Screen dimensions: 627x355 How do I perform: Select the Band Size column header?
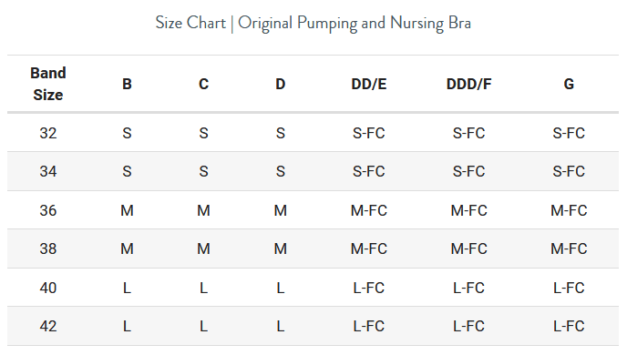pyautogui.click(x=48, y=84)
